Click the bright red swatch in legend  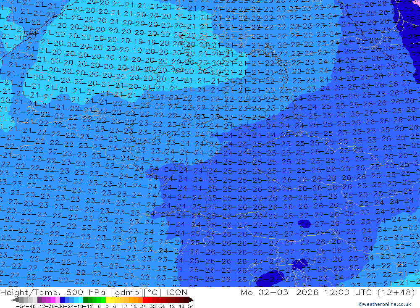pos(145,300)
